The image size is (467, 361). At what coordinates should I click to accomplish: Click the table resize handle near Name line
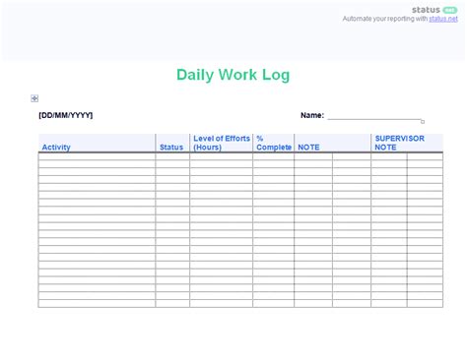point(423,122)
